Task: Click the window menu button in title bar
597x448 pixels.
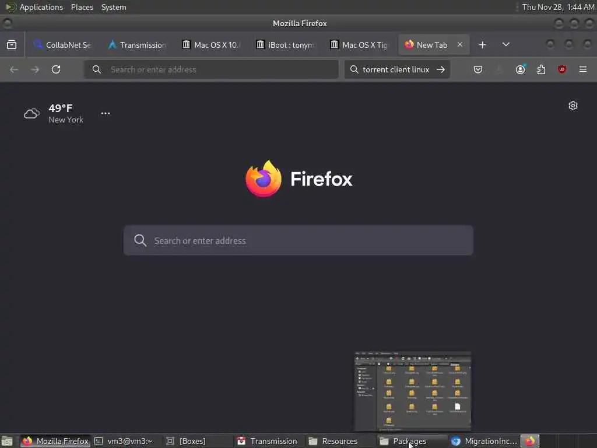Action: pyautogui.click(x=7, y=23)
